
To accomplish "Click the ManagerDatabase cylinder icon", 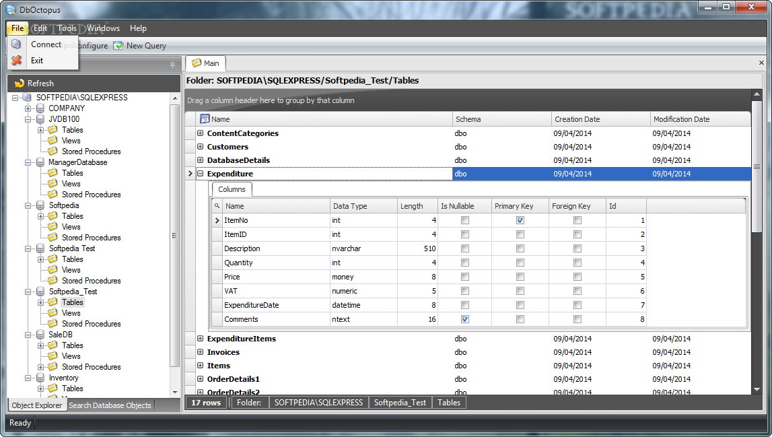I will tap(40, 162).
